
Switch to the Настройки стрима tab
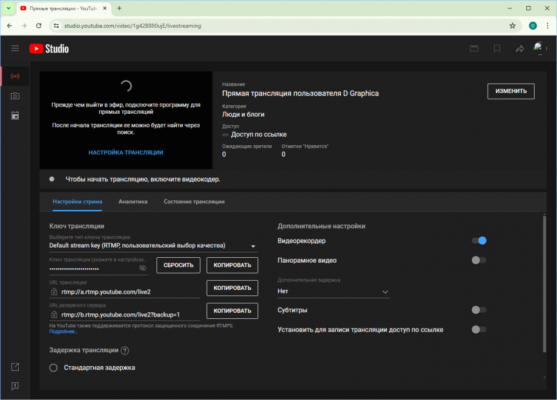[77, 202]
